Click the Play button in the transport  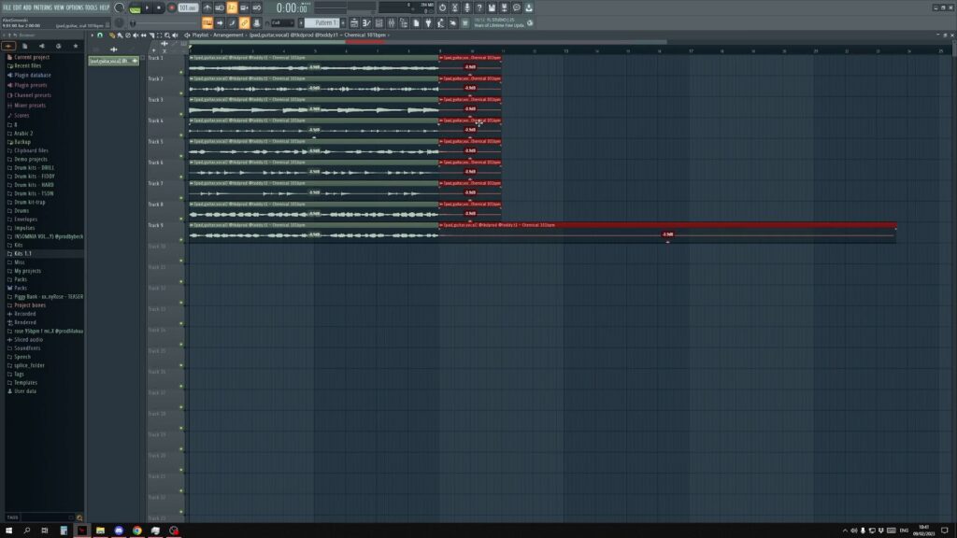[147, 7]
